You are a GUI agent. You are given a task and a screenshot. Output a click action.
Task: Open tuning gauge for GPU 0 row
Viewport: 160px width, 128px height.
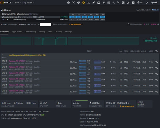(x=156, y=62)
